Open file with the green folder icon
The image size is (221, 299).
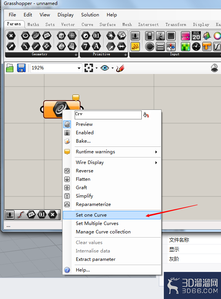pos(10,68)
